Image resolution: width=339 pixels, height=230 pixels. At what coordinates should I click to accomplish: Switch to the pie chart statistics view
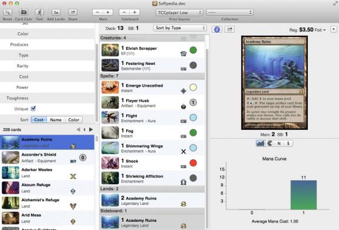pyautogui.click(x=270, y=143)
